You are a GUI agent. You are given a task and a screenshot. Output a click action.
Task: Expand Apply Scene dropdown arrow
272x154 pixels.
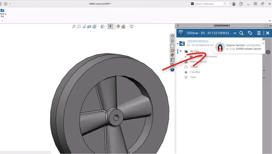pyautogui.click(x=127, y=27)
